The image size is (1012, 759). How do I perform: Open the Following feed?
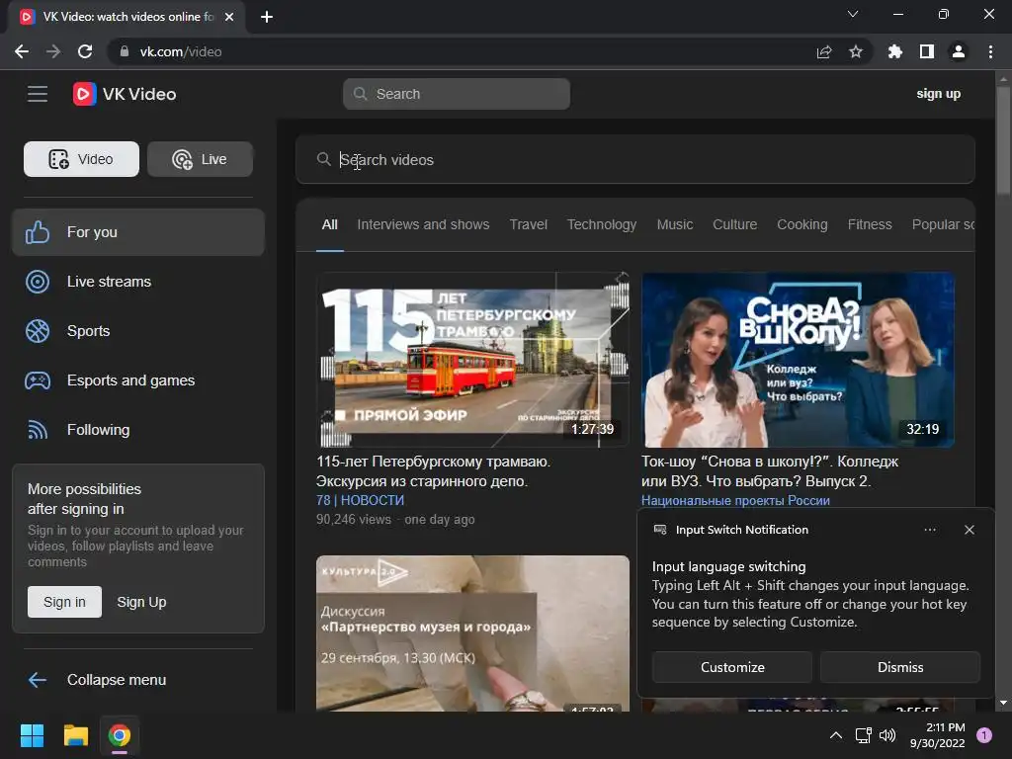point(138,430)
